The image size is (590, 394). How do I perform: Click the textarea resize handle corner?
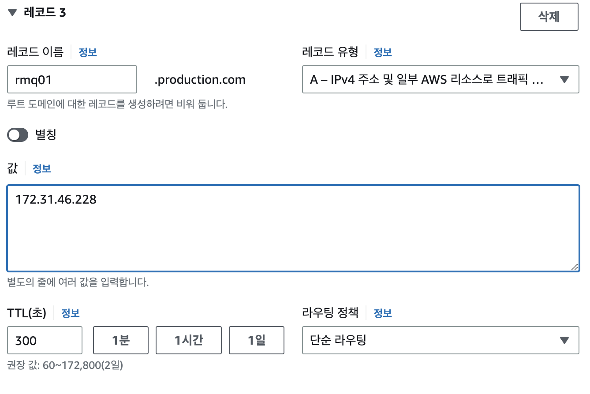coord(574,267)
